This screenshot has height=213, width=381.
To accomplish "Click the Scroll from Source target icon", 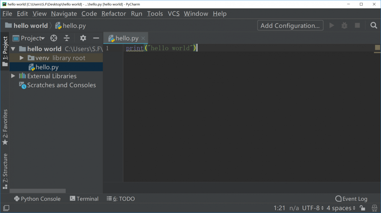I will pos(54,38).
